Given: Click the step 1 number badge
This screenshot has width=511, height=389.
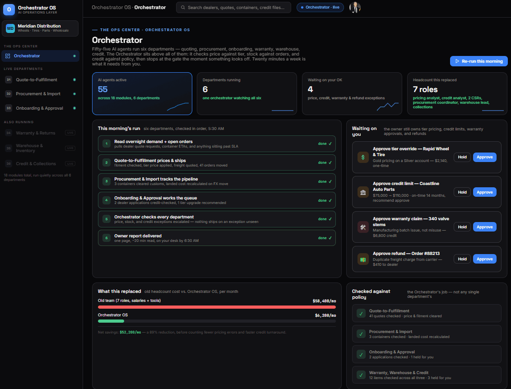Looking at the screenshot, I should click(107, 144).
